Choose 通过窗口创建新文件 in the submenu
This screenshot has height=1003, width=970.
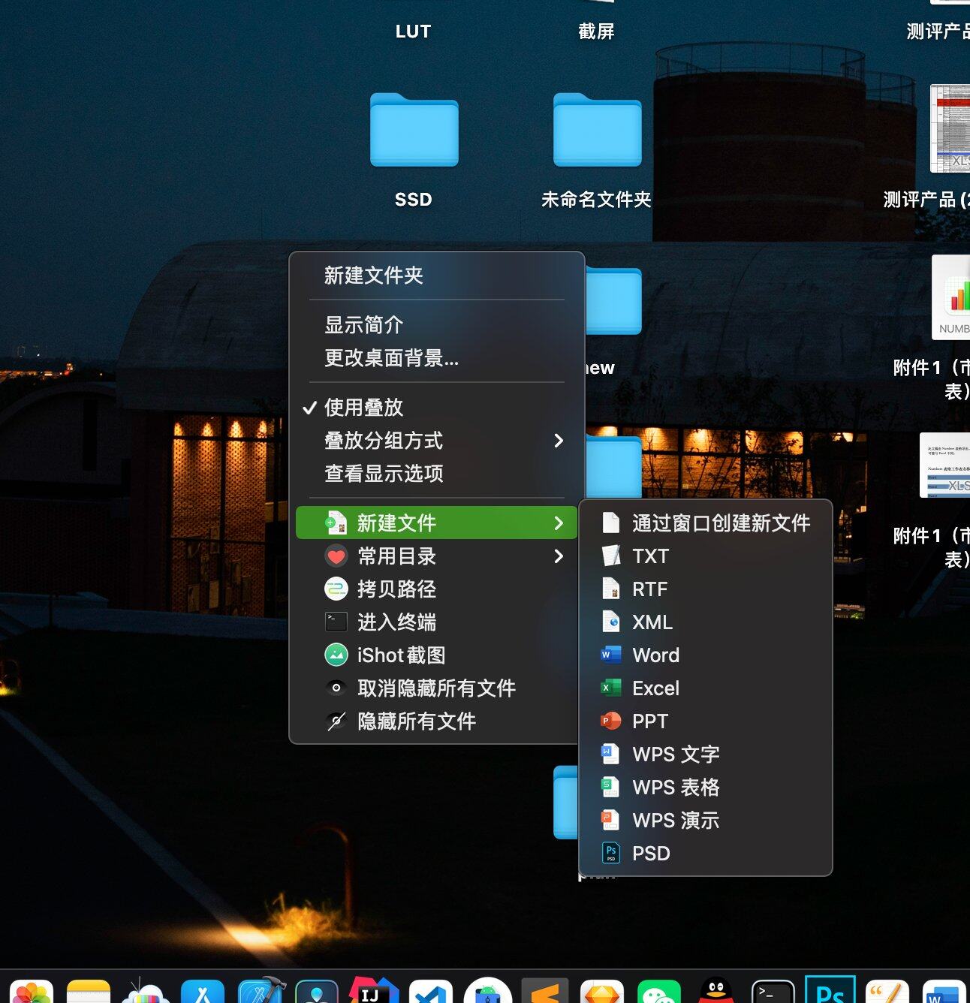coord(706,523)
